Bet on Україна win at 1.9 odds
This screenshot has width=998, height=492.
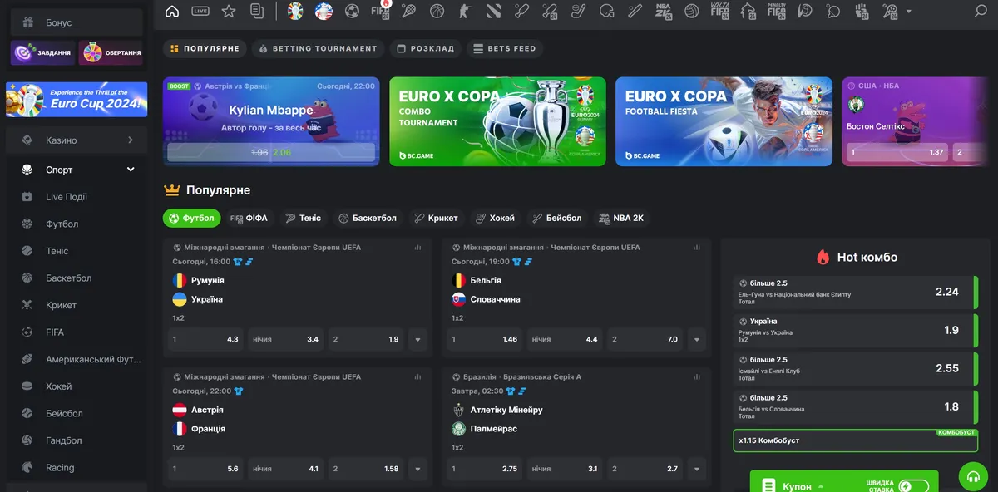coord(368,339)
